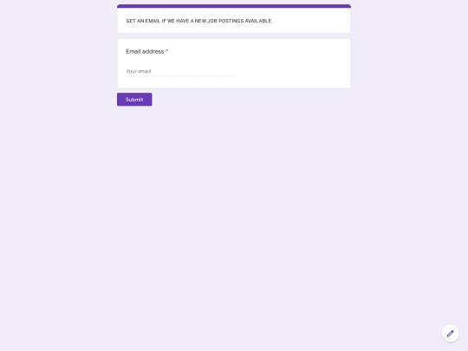Click the word "address" in the question label

(153, 52)
